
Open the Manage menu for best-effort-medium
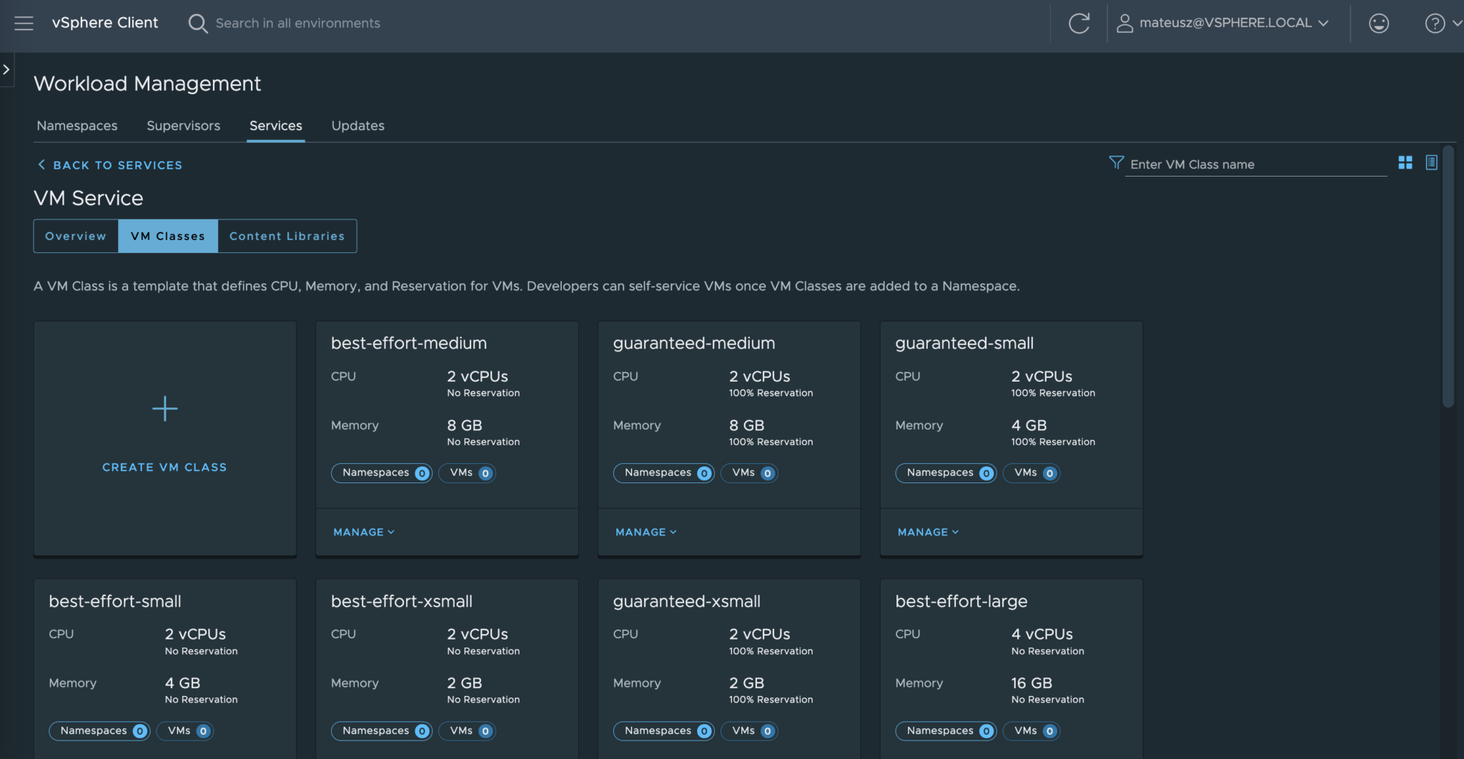(362, 532)
